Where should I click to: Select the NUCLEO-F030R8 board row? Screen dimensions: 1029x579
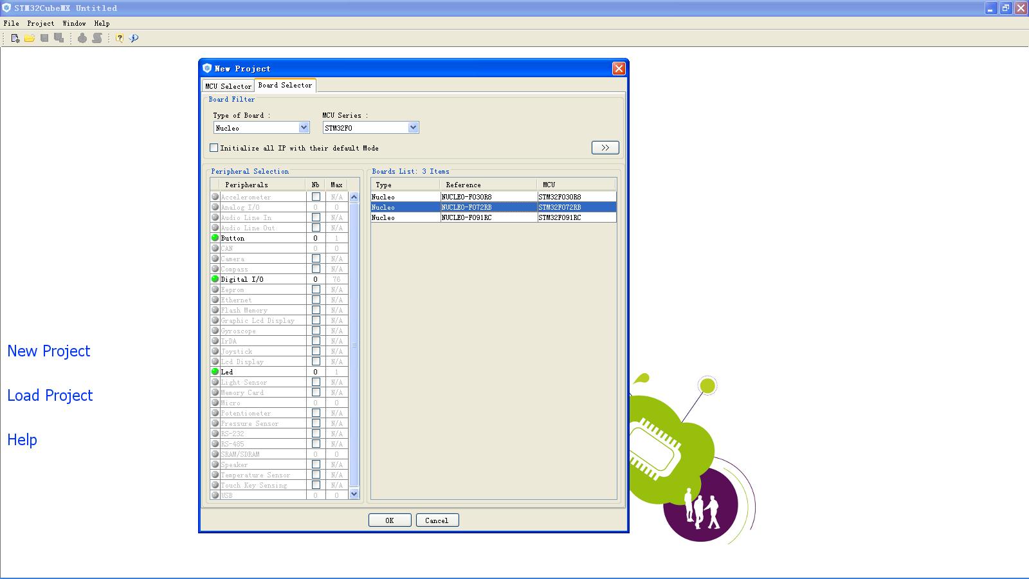pos(493,197)
